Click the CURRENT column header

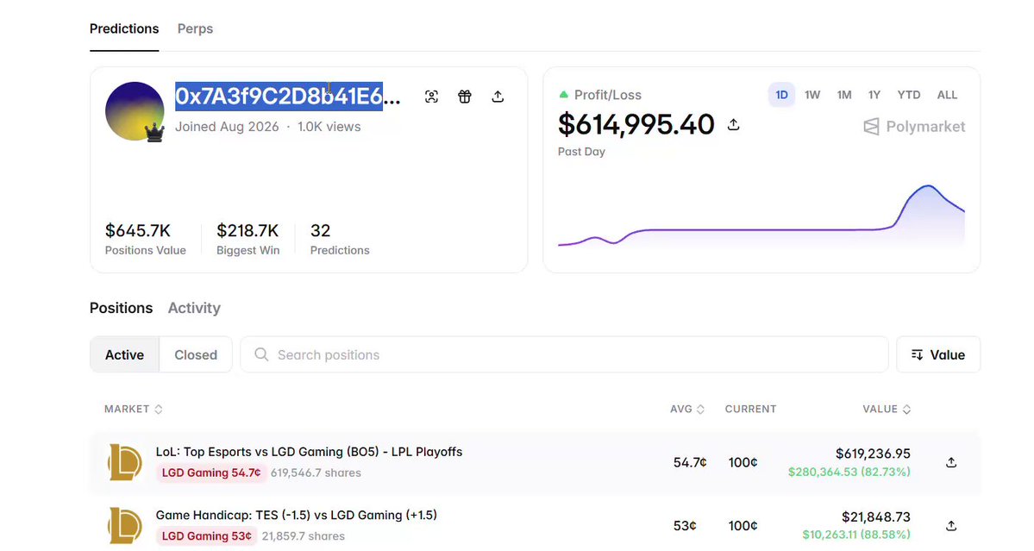pos(750,410)
